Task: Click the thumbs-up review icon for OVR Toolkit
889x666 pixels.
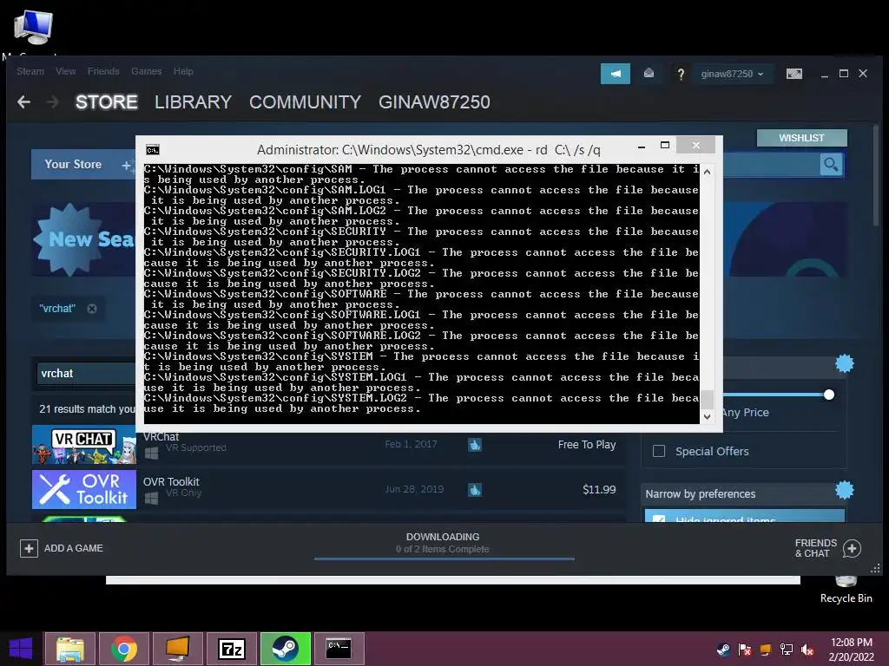Action: (475, 490)
